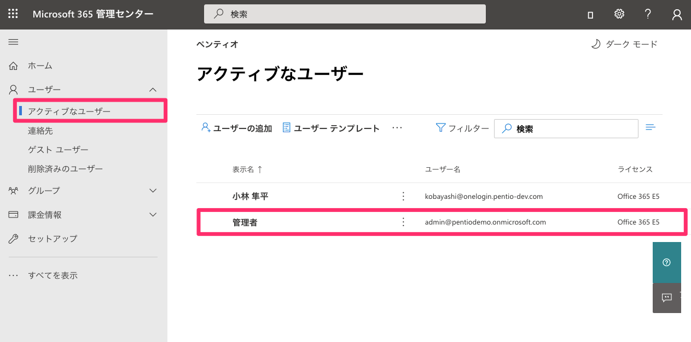Click the フィルター button

point(462,128)
